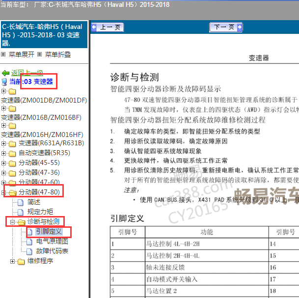Image resolution: width=299 pixels, height=298 pixels.
Task: Expand 分动器(47-36) node
Action: [x=3, y=173]
